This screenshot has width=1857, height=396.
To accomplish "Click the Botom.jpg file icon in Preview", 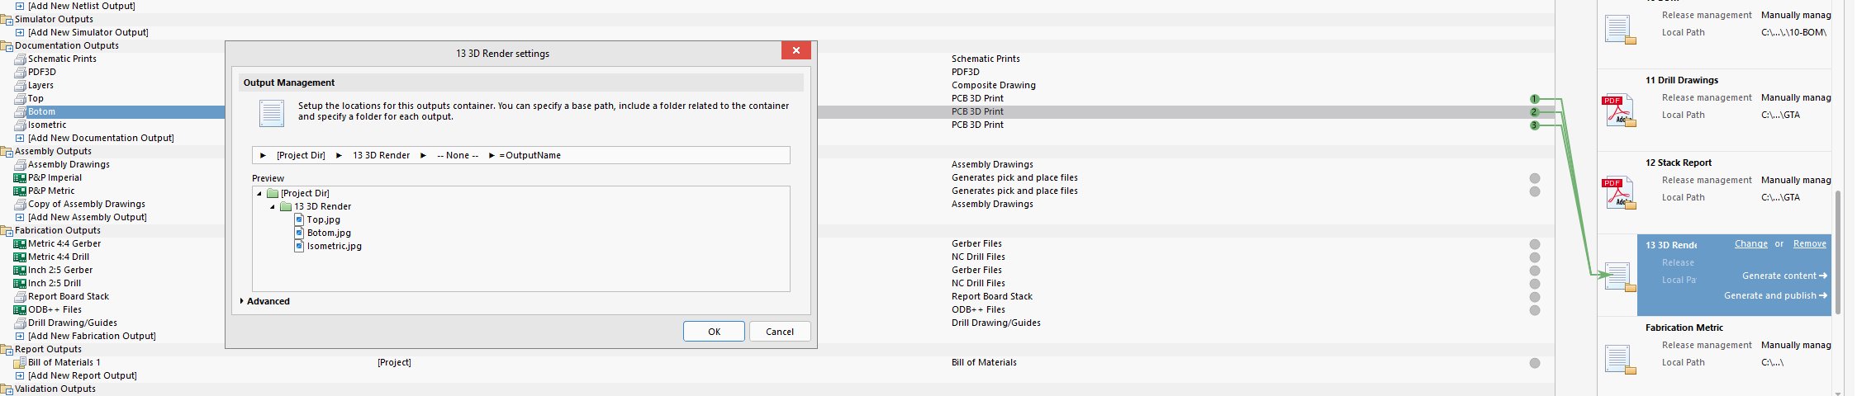I will [x=299, y=233].
